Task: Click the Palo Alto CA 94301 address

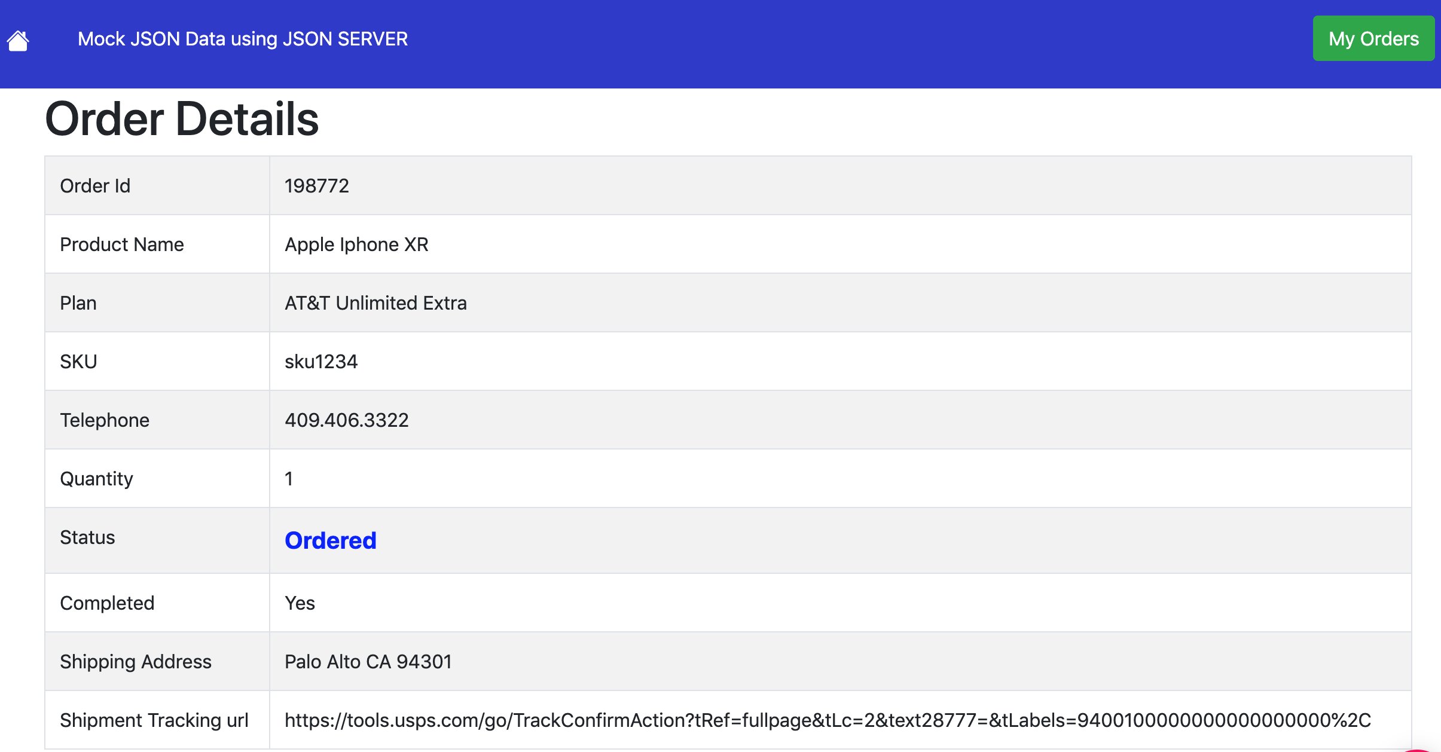Action: (x=368, y=662)
